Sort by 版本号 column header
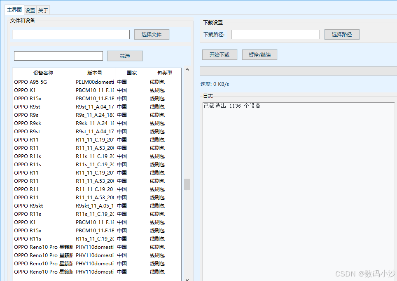Image resolution: width=397 pixels, height=281 pixels. (94, 73)
